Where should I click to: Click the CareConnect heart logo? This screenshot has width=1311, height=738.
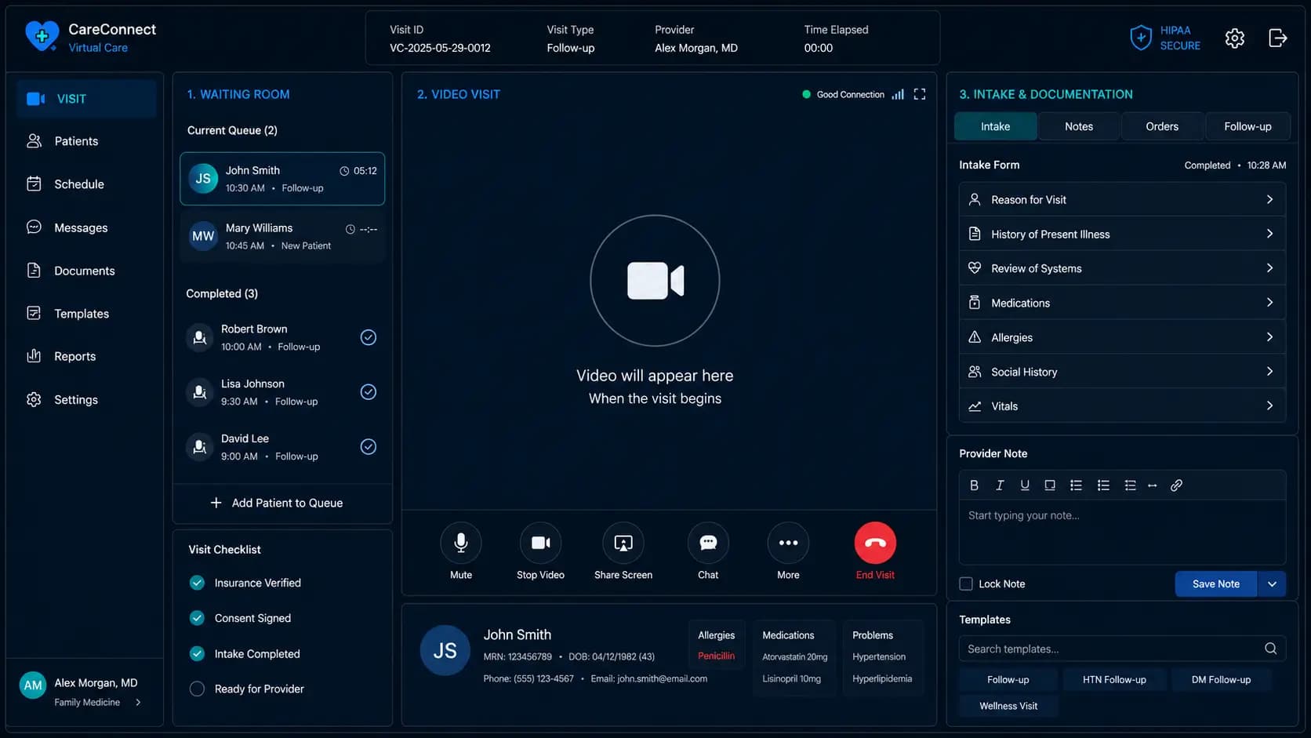click(42, 36)
